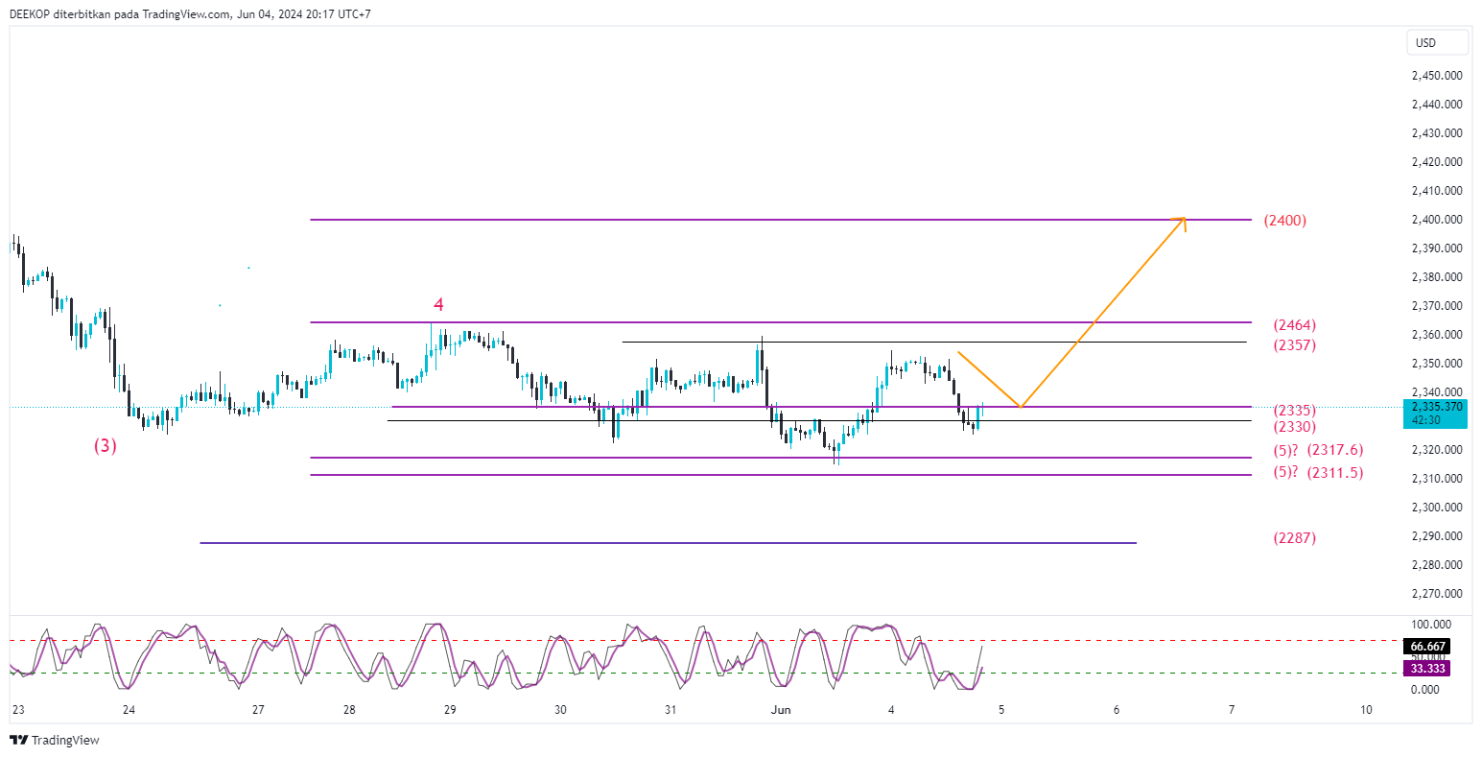Click the 2,270.000 price axis label
Image resolution: width=1482 pixels, height=757 pixels.
(1437, 593)
